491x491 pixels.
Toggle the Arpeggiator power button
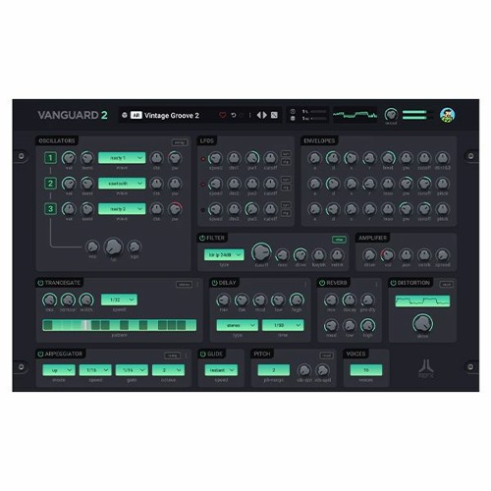pos(40,354)
